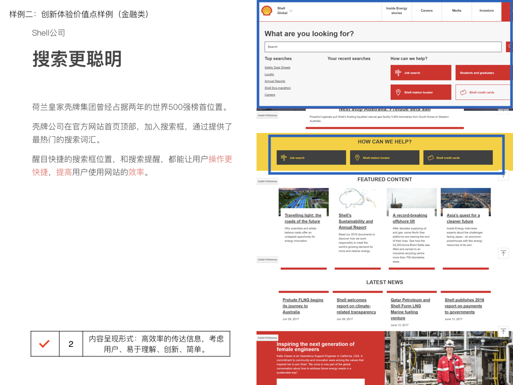
Task: Click the red Job search button
Action: (x=421, y=73)
